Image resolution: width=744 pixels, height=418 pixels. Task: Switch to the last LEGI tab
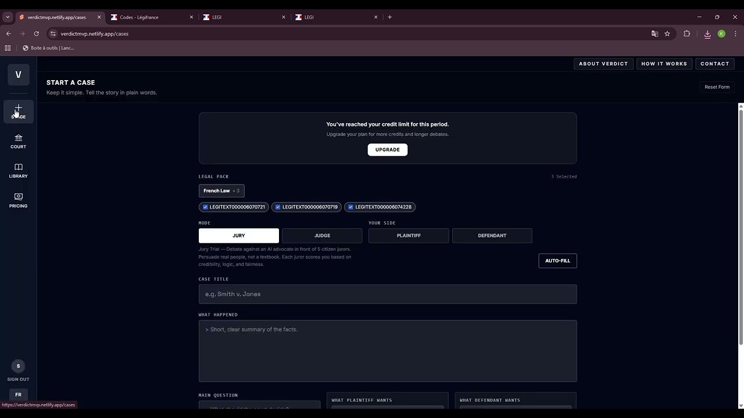[337, 17]
